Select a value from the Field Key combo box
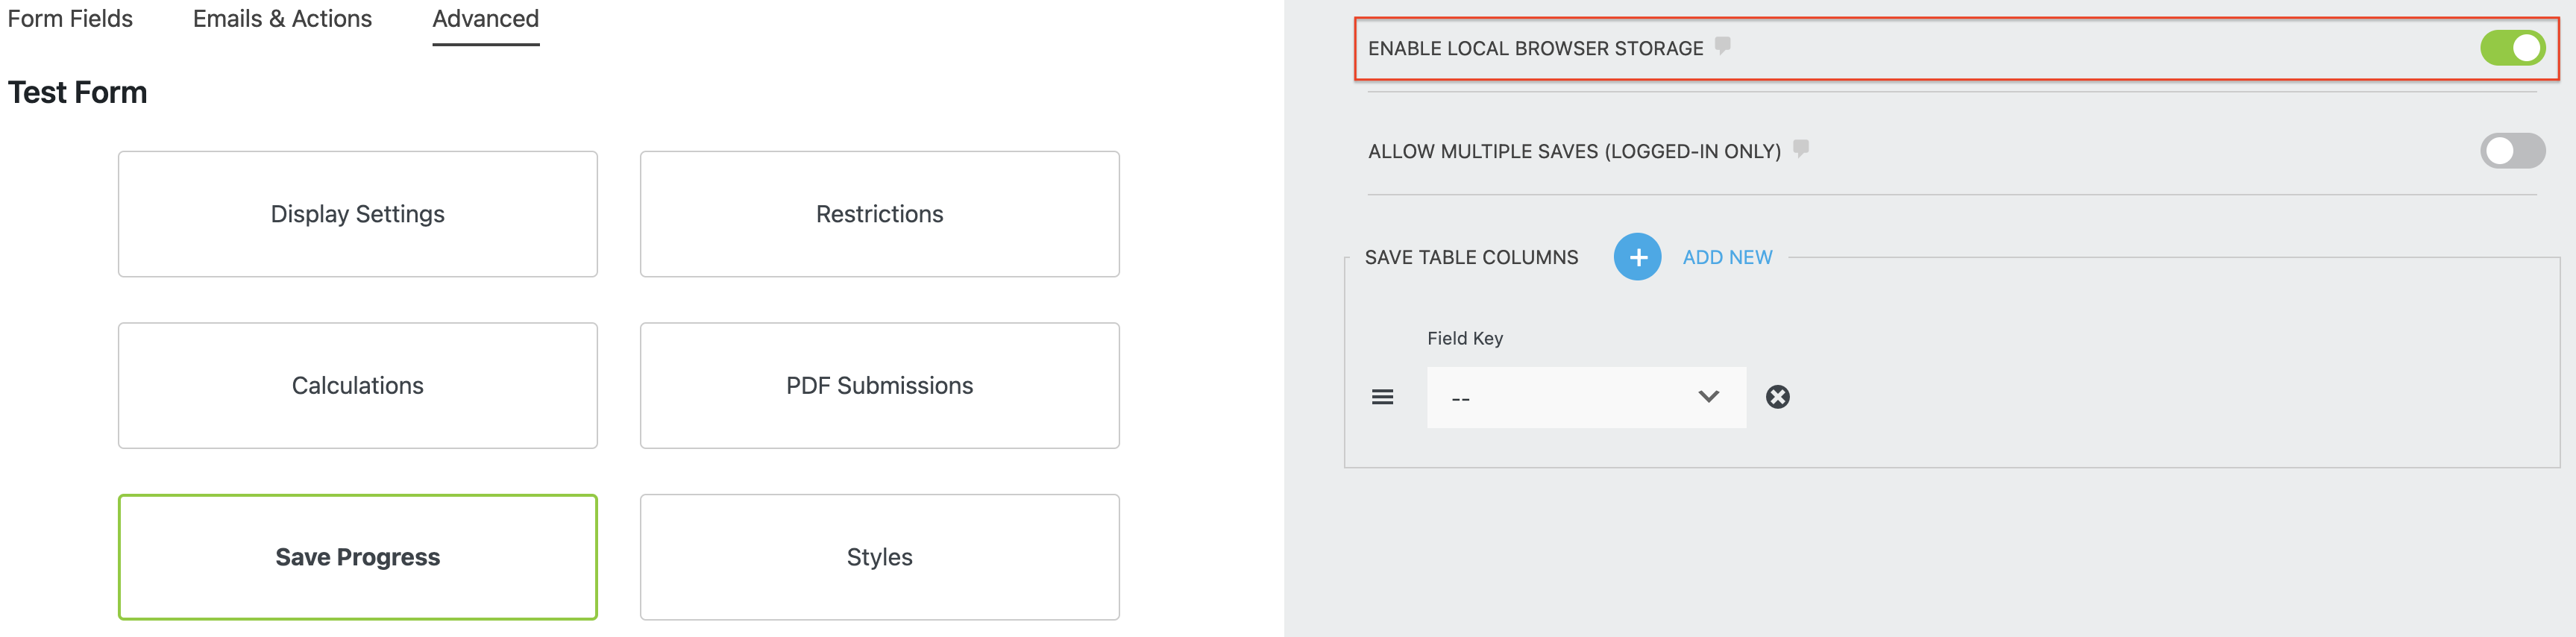This screenshot has width=2576, height=637. click(1585, 397)
